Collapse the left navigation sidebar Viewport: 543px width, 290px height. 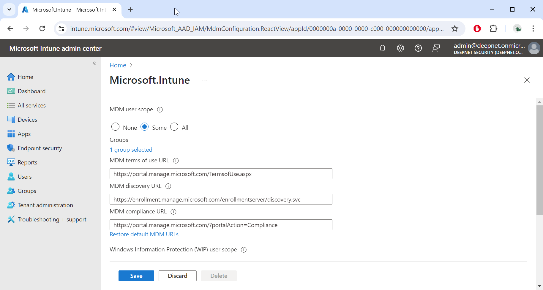pyautogui.click(x=94, y=63)
